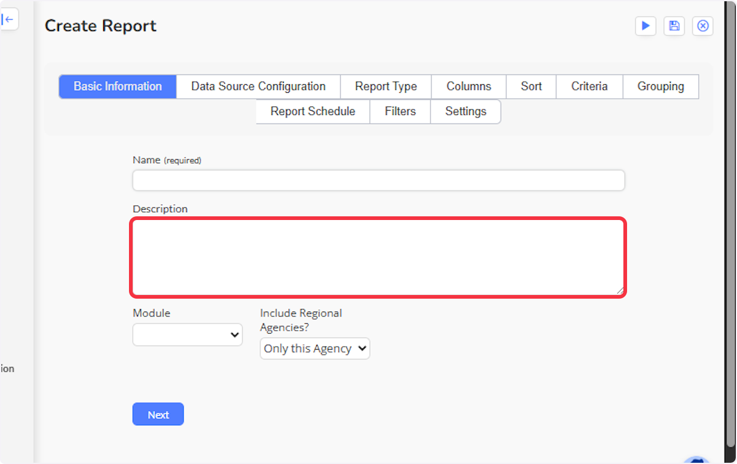
Task: Switch to Data Source Configuration tab
Action: (259, 87)
